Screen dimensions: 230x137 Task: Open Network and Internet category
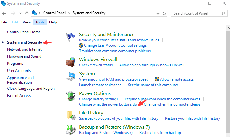pos(24,49)
